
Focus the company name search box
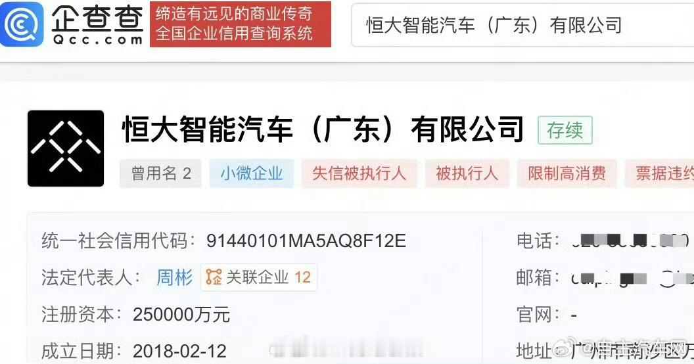click(x=522, y=25)
